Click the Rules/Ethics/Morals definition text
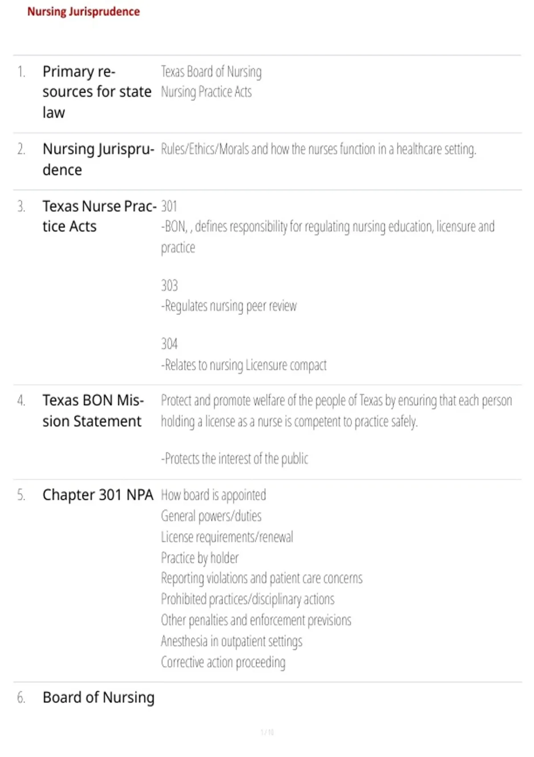Viewport: 534px width, 757px height. (318, 149)
